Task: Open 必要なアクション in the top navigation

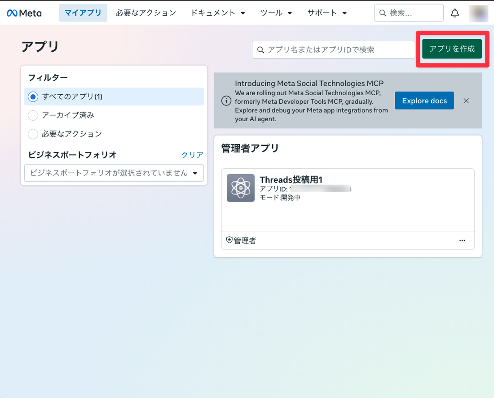Action: [x=146, y=13]
